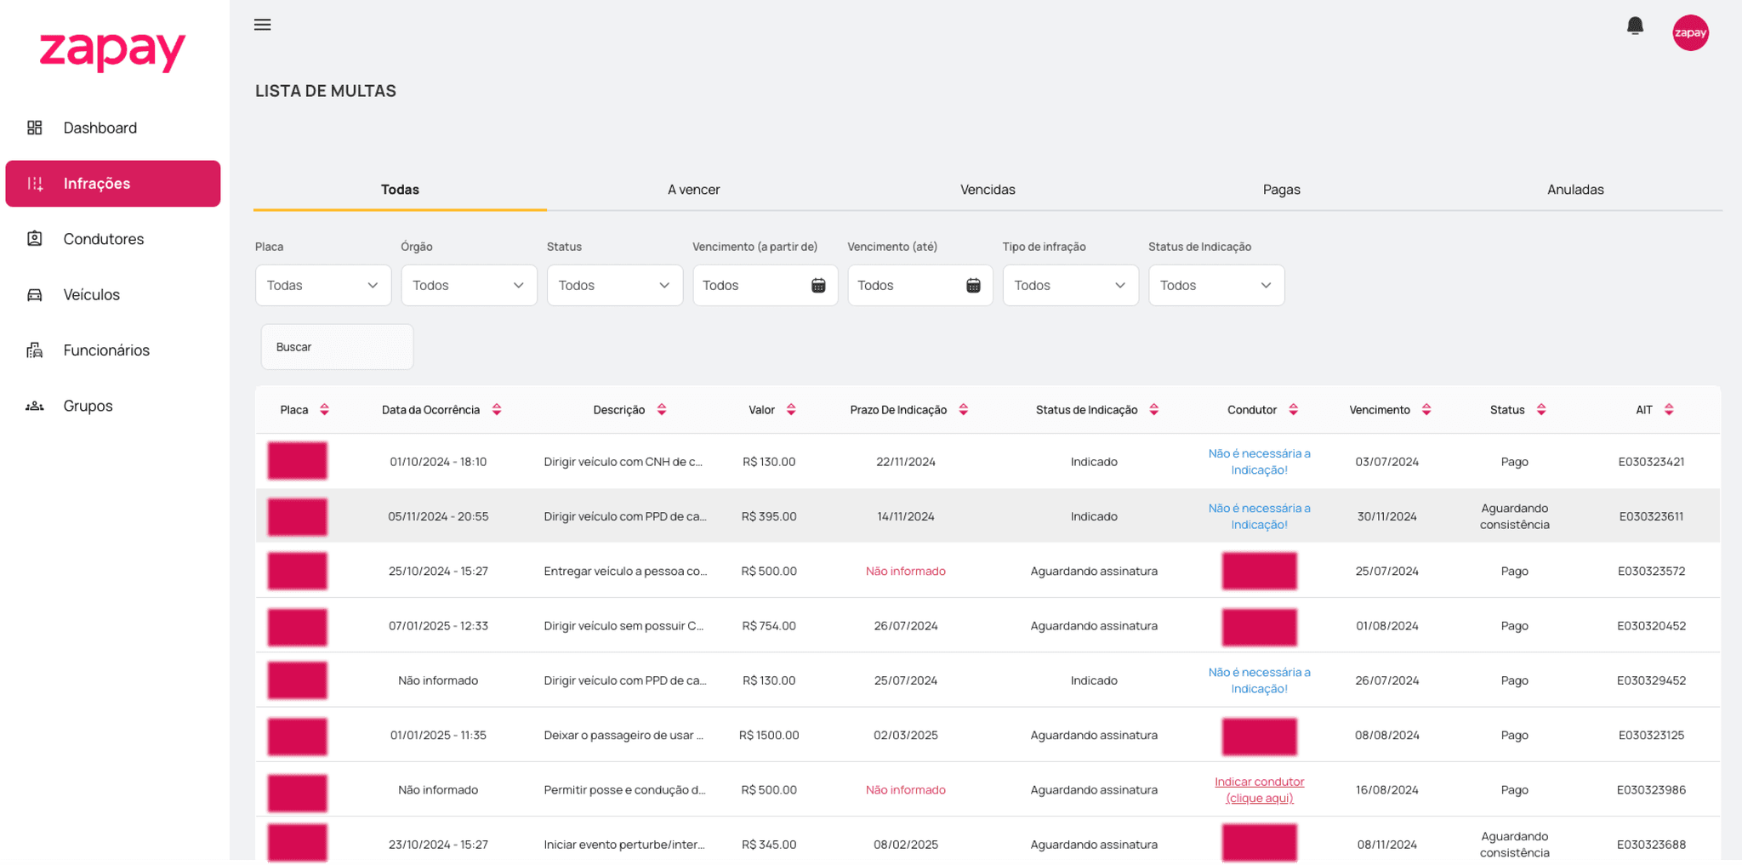Open the notifications bell
The height and width of the screenshot is (865, 1742).
tap(1635, 26)
